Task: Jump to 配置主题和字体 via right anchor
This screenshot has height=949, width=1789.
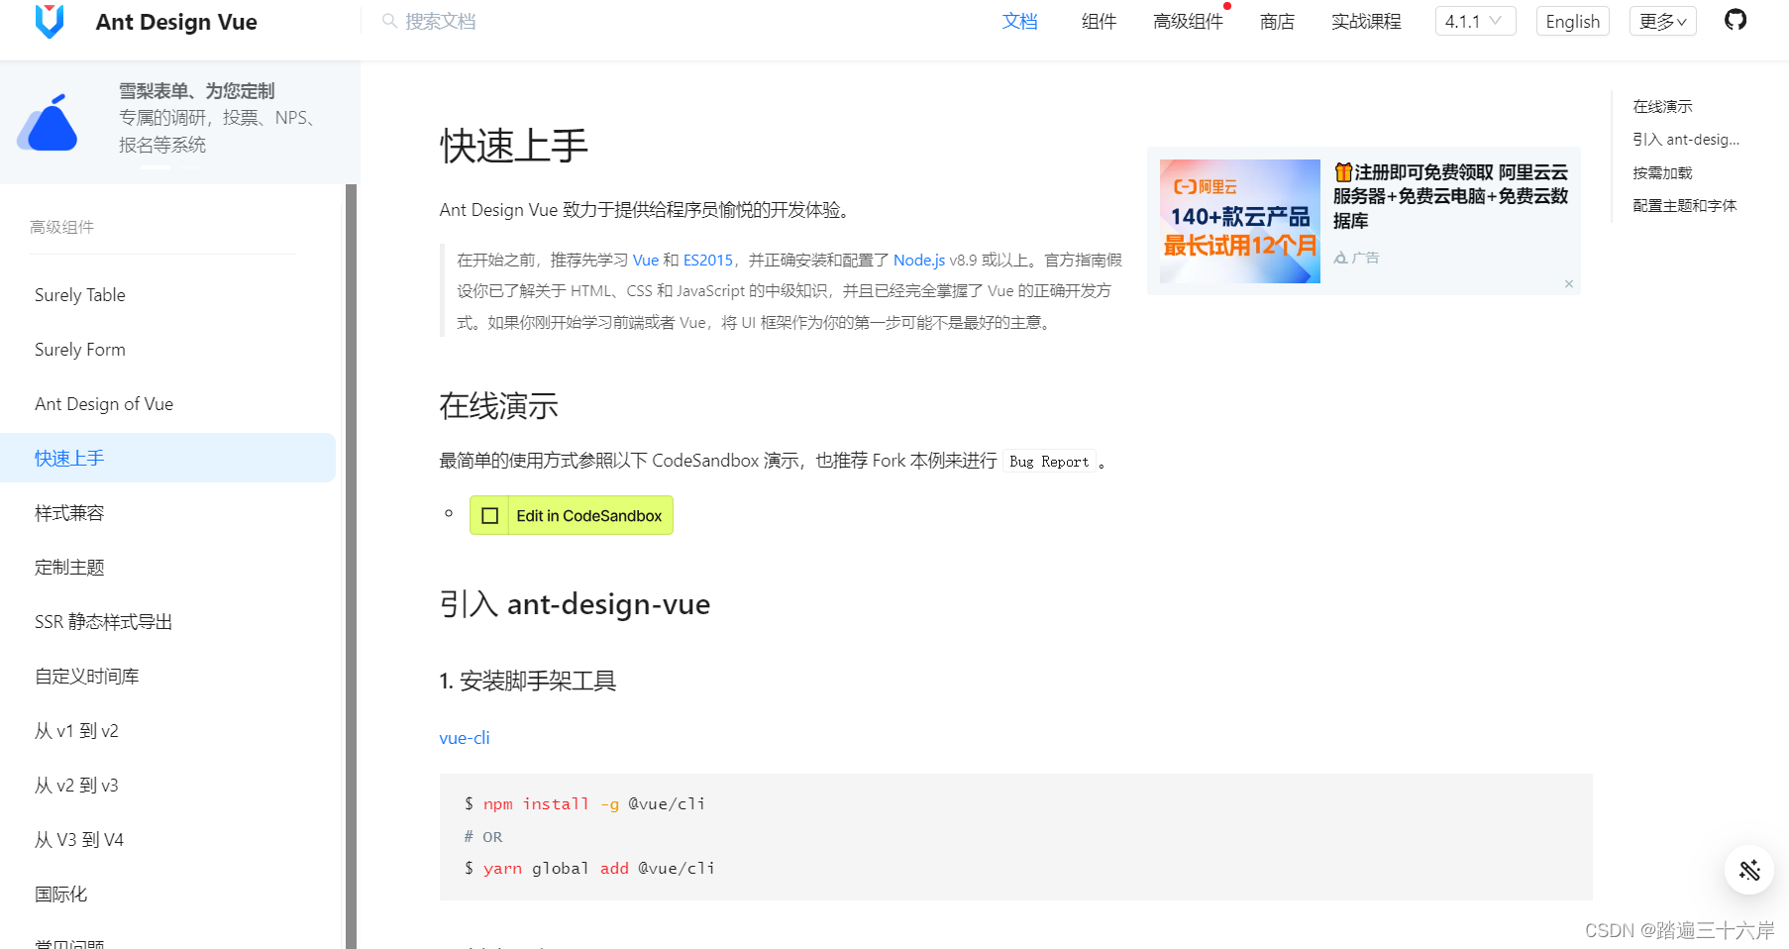Action: tap(1685, 205)
